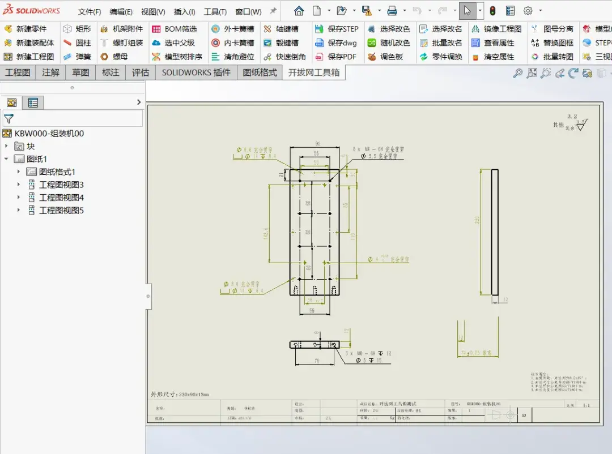
Task: Expand the 工程图视图5 node
Action: [18, 210]
